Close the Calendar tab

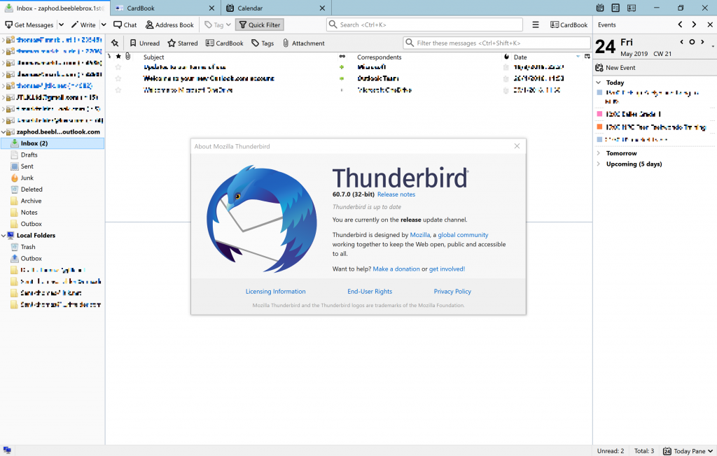322,8
